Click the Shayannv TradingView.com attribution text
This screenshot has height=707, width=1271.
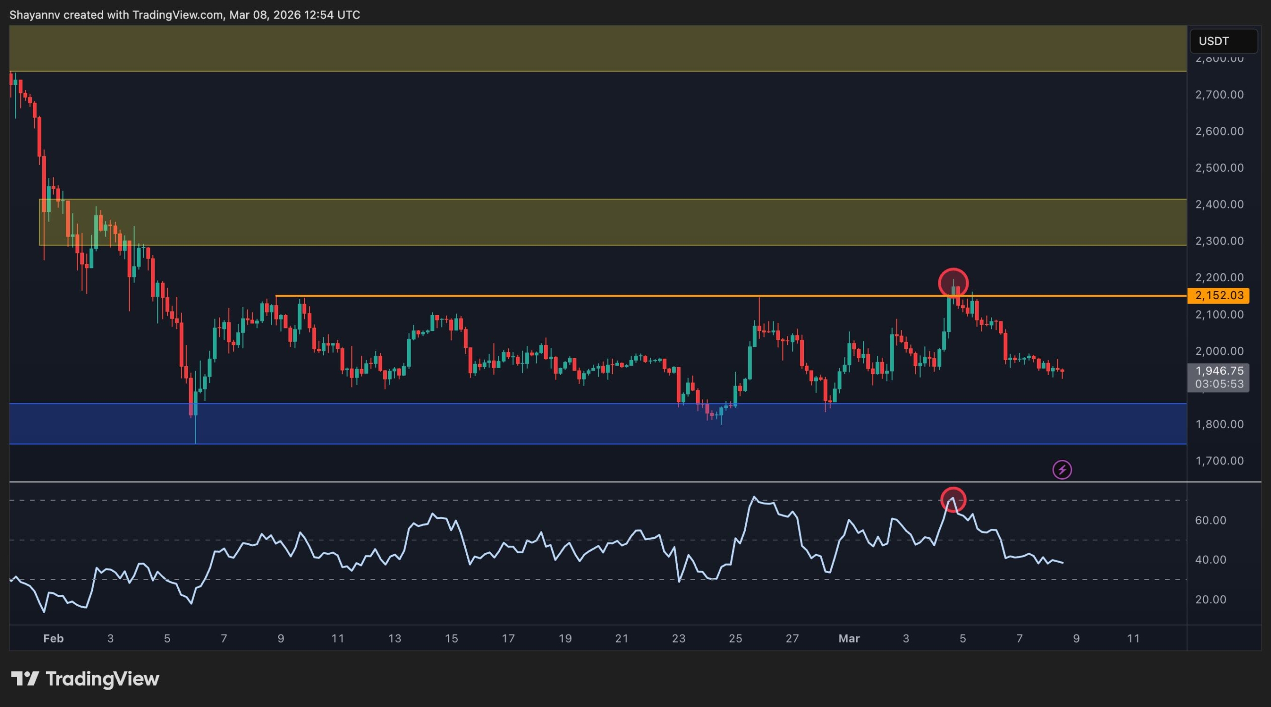point(185,14)
